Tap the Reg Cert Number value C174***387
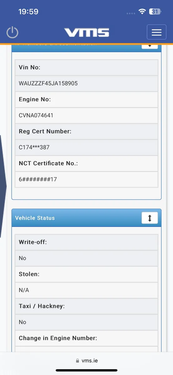This screenshot has height=375, width=173. pyautogui.click(x=34, y=147)
